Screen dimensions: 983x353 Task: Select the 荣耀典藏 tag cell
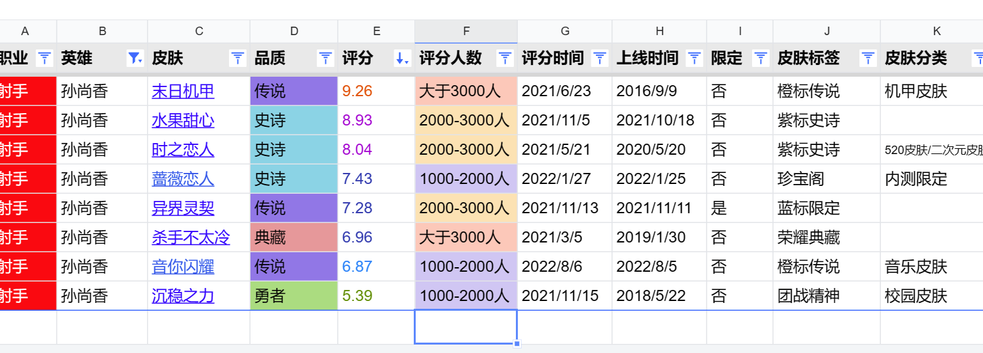pyautogui.click(x=827, y=237)
